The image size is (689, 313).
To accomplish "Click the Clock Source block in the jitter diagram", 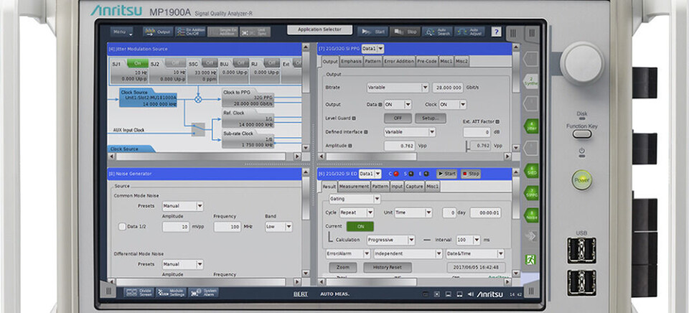I will tap(148, 97).
